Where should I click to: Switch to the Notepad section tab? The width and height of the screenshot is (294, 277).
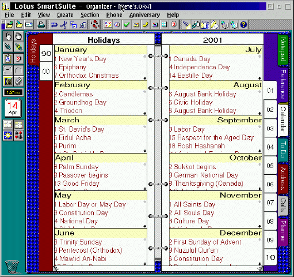pos(283,50)
